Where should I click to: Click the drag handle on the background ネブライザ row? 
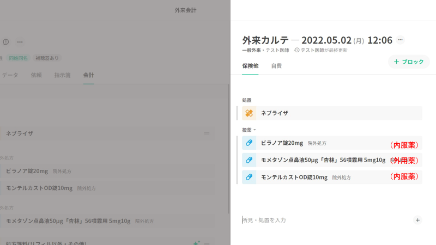click(x=207, y=133)
